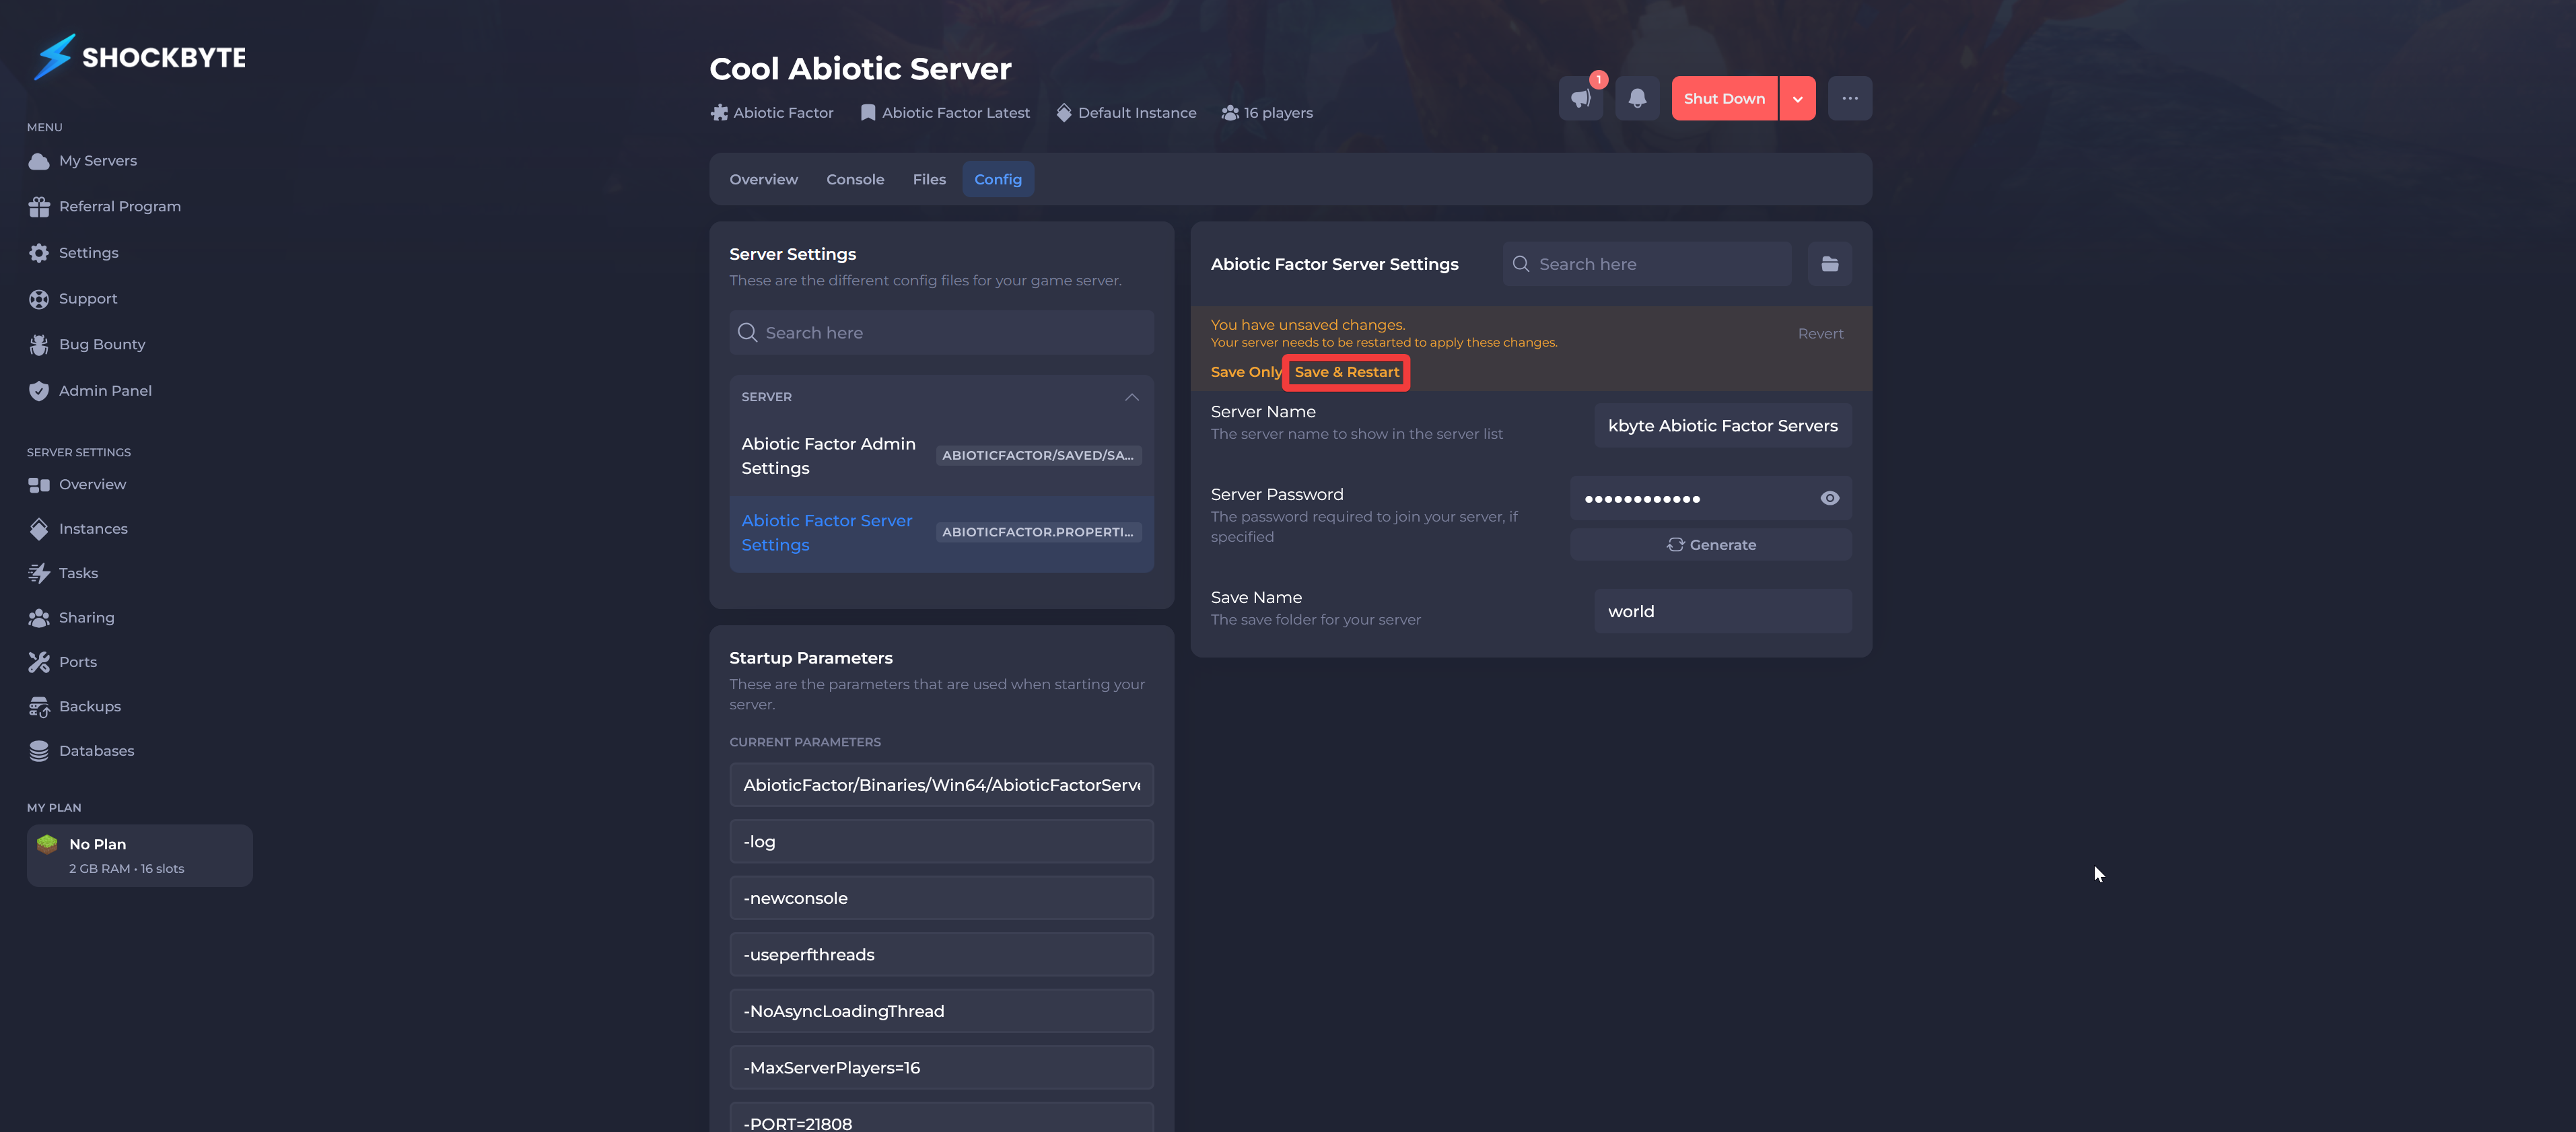This screenshot has height=1132, width=2576.
Task: Click the No Plan card
Action: 140,856
